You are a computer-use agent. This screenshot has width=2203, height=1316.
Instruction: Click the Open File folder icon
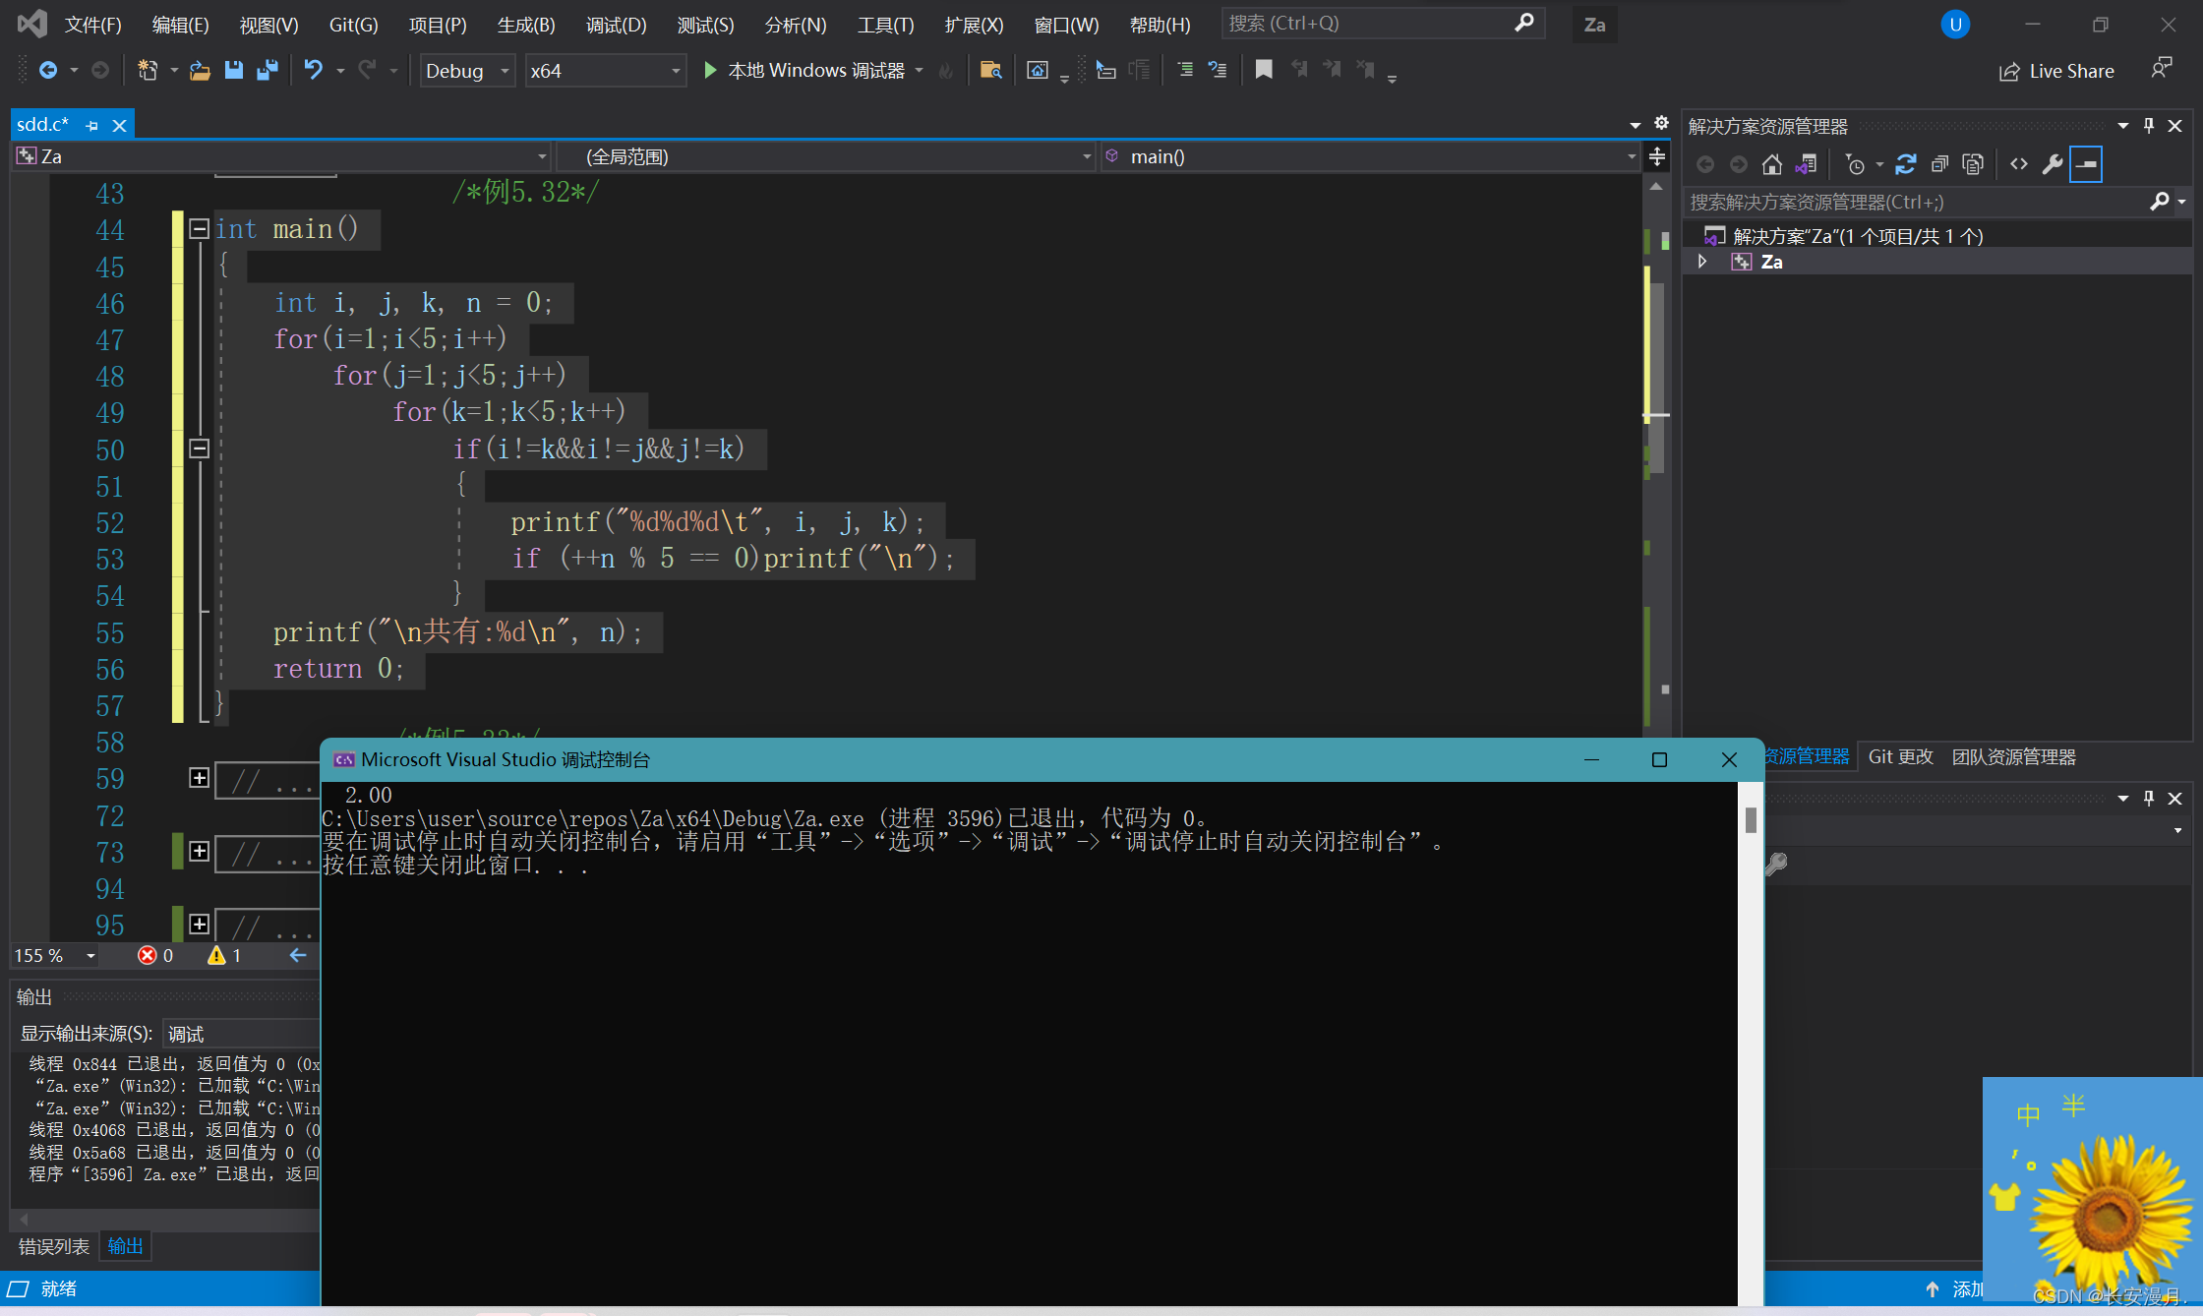point(200,70)
